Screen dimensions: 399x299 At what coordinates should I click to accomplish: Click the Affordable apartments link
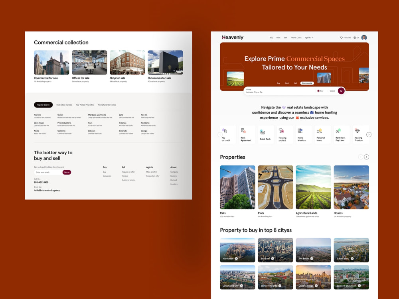pos(97,115)
